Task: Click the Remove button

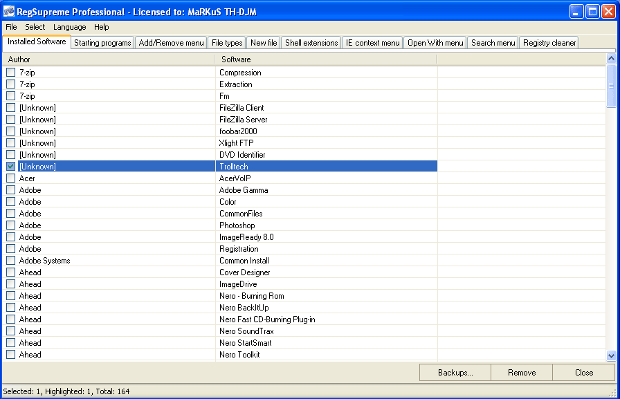Action: point(522,373)
